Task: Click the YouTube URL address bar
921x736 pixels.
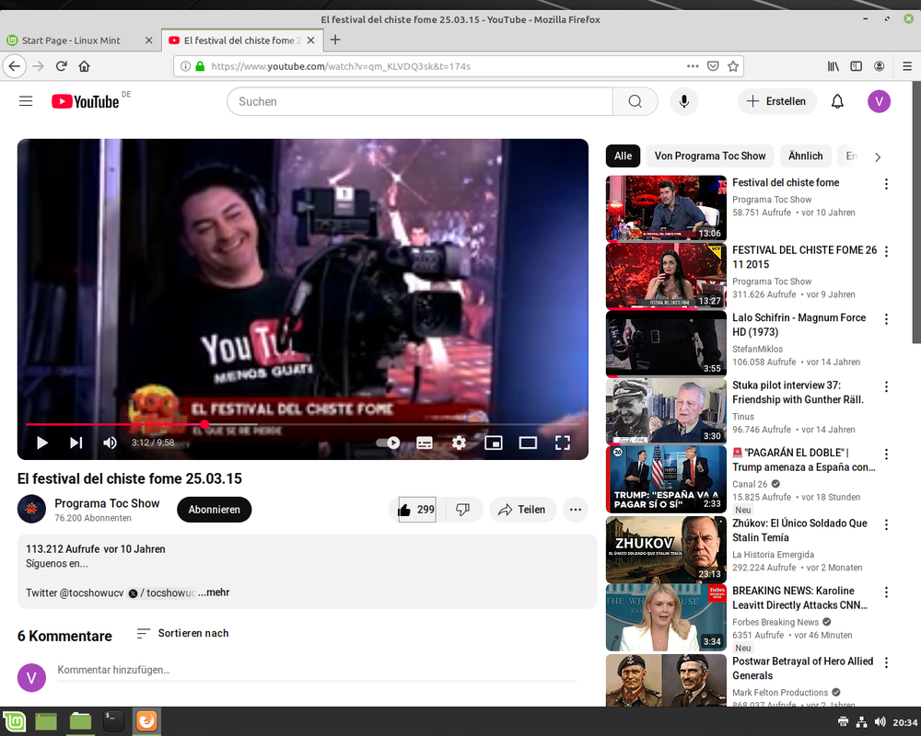Action: pyautogui.click(x=447, y=66)
